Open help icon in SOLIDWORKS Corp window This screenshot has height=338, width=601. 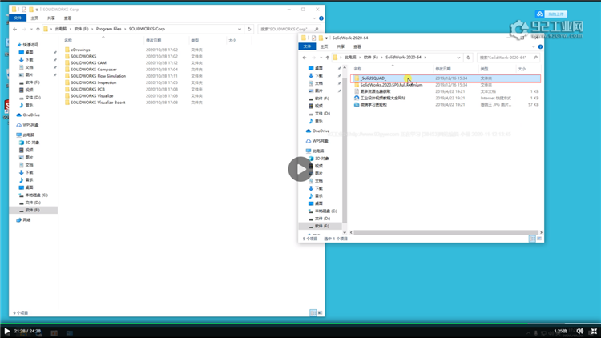pos(321,18)
